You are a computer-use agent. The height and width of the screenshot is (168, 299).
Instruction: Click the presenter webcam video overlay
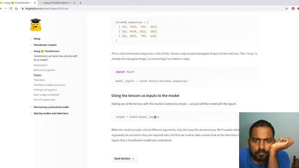click(x=269, y=140)
